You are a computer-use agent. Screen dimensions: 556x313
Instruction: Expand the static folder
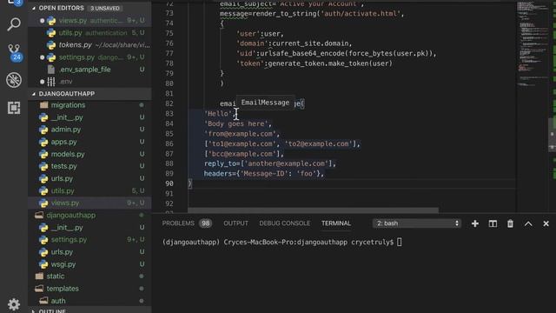coord(90,276)
